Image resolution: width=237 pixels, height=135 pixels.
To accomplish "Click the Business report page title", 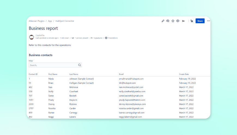I will (43, 28).
